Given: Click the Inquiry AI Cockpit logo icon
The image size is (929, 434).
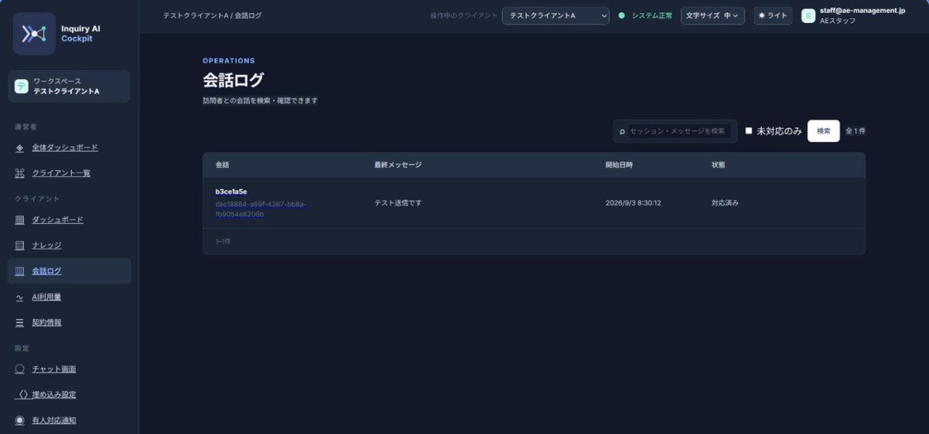Looking at the screenshot, I should pyautogui.click(x=34, y=33).
